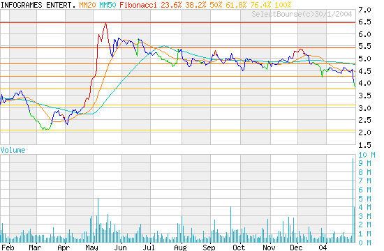Click the 61.8% Fibonacci legend entry
Screen dimensions: 384x251
(236, 5)
